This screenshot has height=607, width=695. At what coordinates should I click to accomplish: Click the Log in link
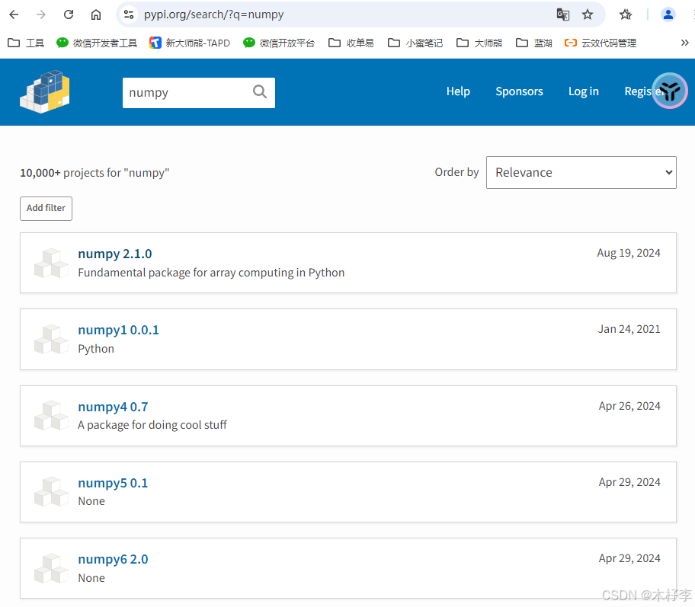coord(583,91)
